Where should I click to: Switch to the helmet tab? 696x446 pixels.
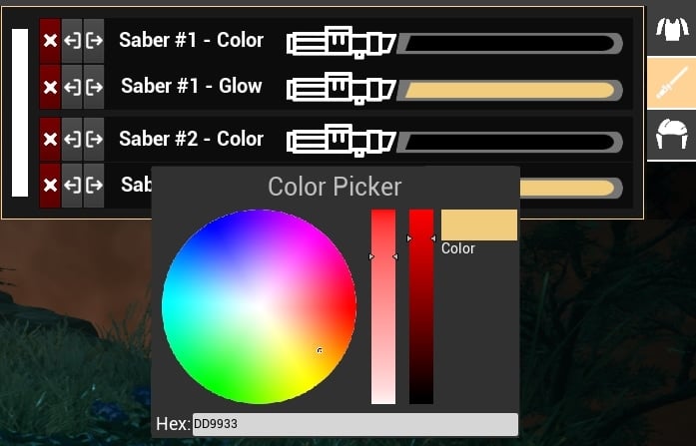coord(672,136)
